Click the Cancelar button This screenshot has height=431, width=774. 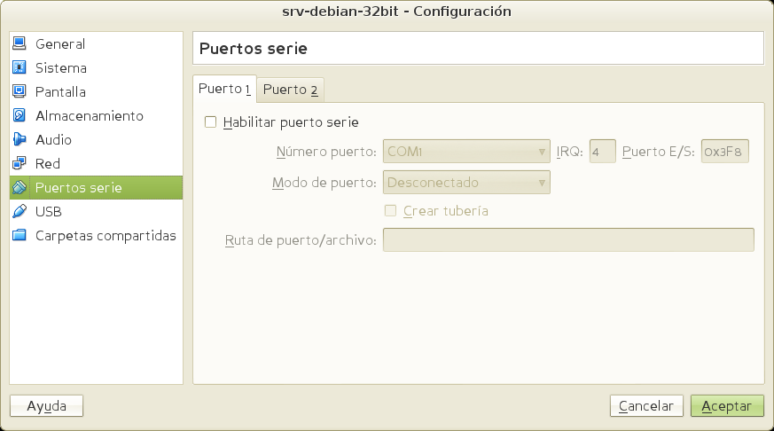[x=646, y=405]
